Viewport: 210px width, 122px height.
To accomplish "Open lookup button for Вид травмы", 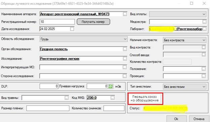I will pyautogui.click(x=66, y=98).
